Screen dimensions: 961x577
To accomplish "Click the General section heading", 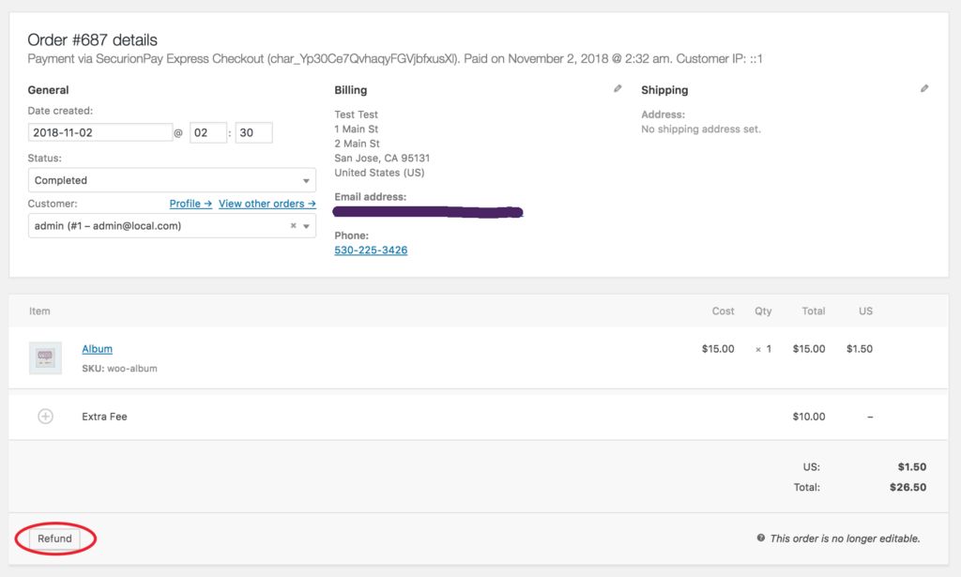I will (x=48, y=90).
